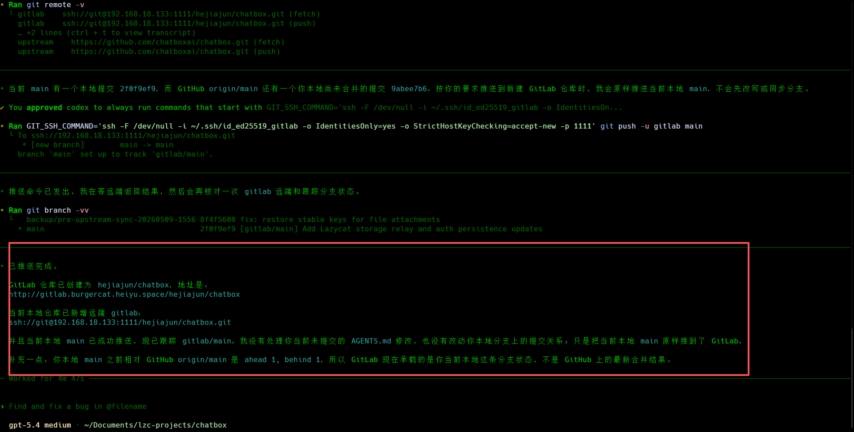
Task: Click the upstream github.com chatbox.git (push) URL
Action: (x=160, y=51)
